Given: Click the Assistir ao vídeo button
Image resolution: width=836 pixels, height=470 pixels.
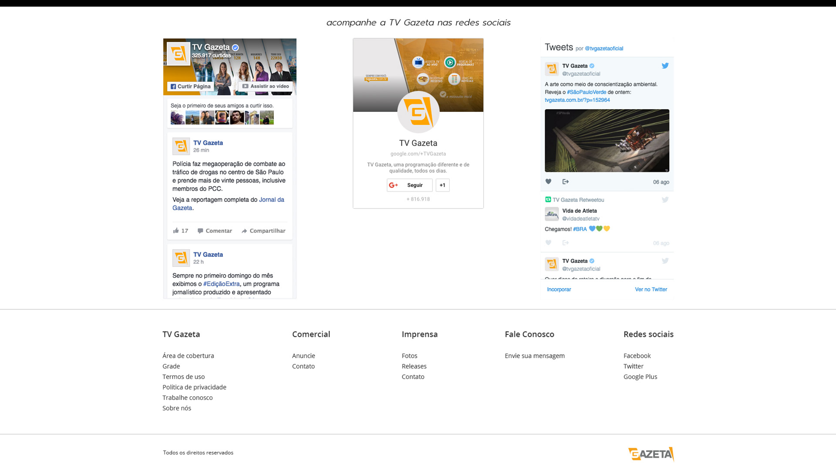Looking at the screenshot, I should pyautogui.click(x=265, y=86).
